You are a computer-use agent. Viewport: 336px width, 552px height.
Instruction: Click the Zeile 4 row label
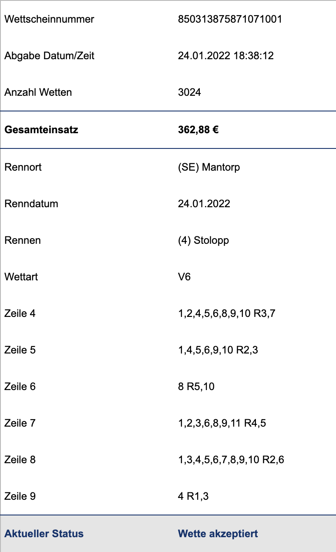[x=20, y=313]
